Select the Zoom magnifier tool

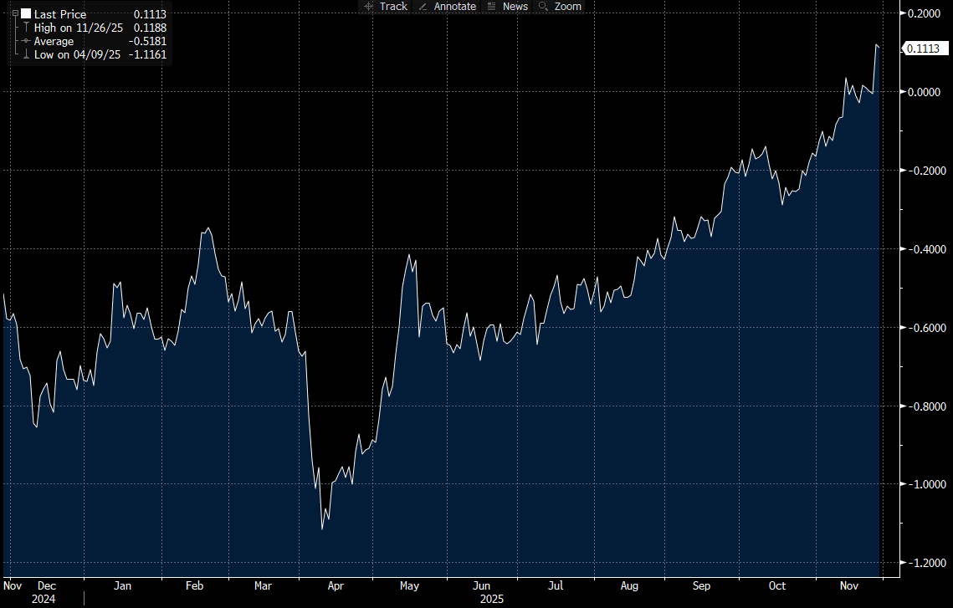coord(560,7)
